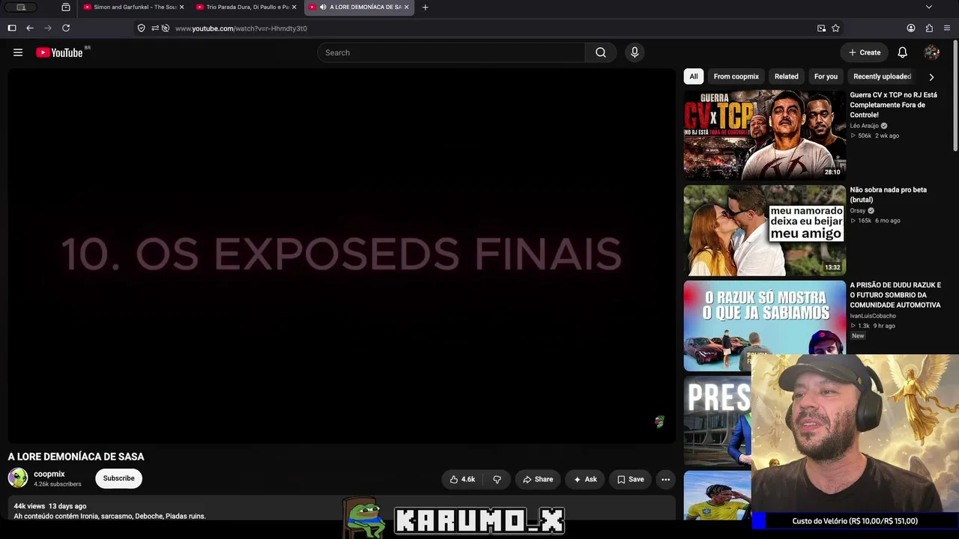Screen dimensions: 959x539
Task: Open the O RAZUK SÓ MOSTRA thumbnail
Action: click(765, 326)
